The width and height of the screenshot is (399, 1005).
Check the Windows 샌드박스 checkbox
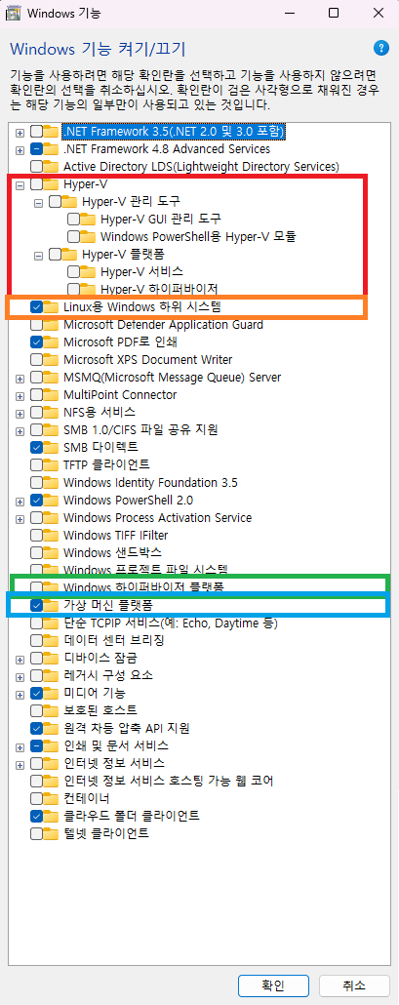pyautogui.click(x=36, y=552)
